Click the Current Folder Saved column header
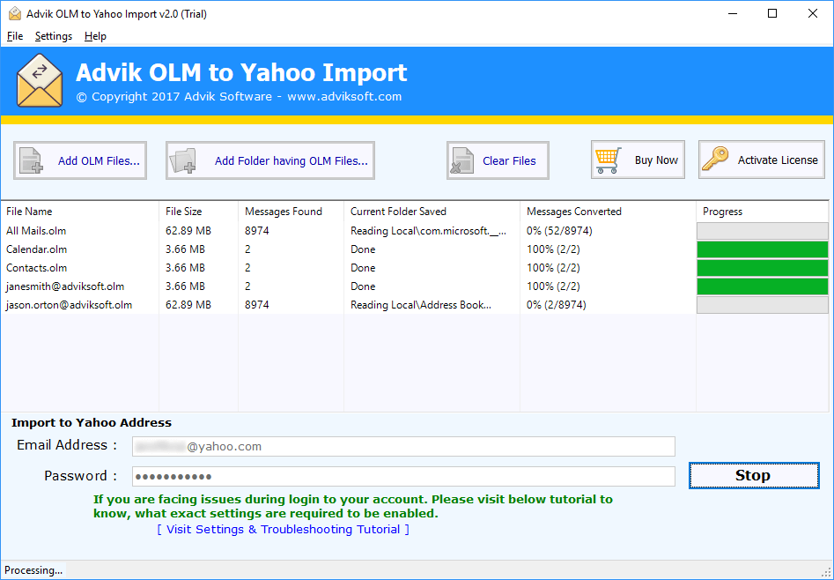The image size is (834, 580). click(x=432, y=212)
